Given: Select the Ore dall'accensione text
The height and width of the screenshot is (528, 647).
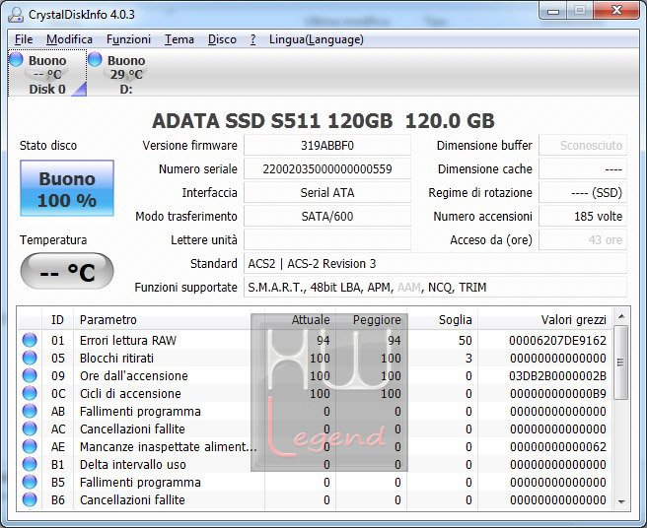Looking at the screenshot, I should 134,375.
